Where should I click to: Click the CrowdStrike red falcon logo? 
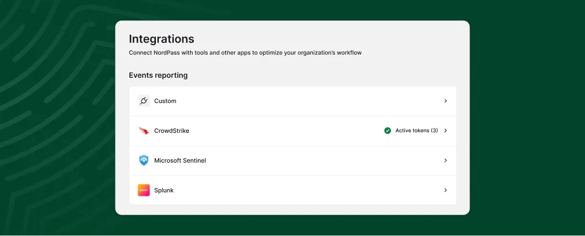click(144, 131)
